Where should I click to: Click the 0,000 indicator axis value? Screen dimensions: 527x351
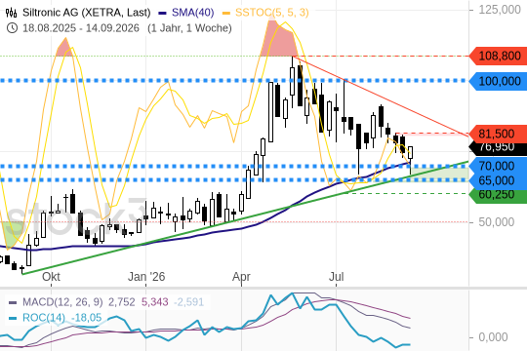point(493,337)
